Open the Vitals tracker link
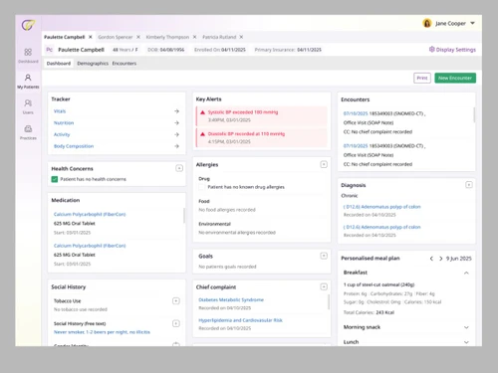The height and width of the screenshot is (373, 498). pyautogui.click(x=60, y=111)
